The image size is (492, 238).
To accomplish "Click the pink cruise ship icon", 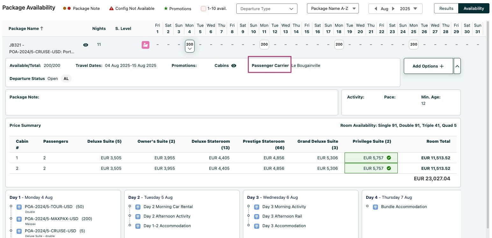I will 146,45.
